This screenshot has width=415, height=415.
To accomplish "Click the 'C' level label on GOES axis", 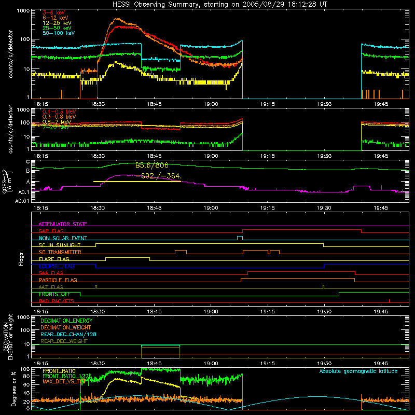I will [x=28, y=162].
